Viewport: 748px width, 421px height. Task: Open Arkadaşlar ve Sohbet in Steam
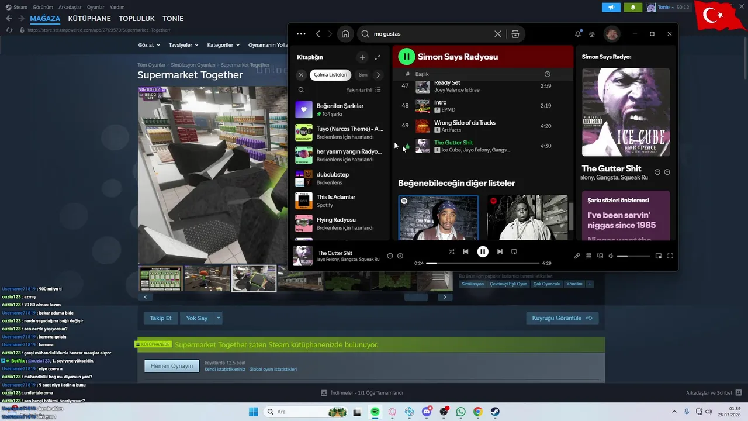point(714,393)
